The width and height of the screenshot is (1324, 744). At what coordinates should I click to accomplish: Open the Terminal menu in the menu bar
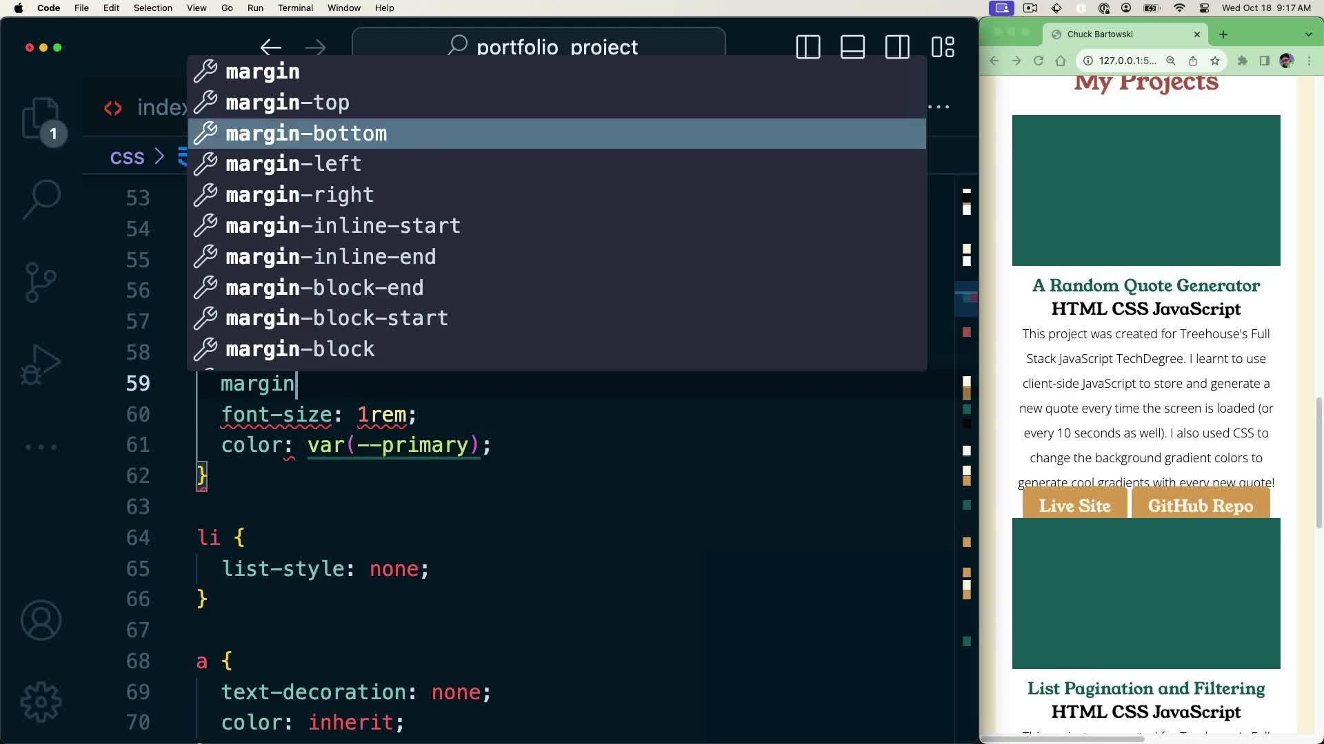pyautogui.click(x=296, y=8)
